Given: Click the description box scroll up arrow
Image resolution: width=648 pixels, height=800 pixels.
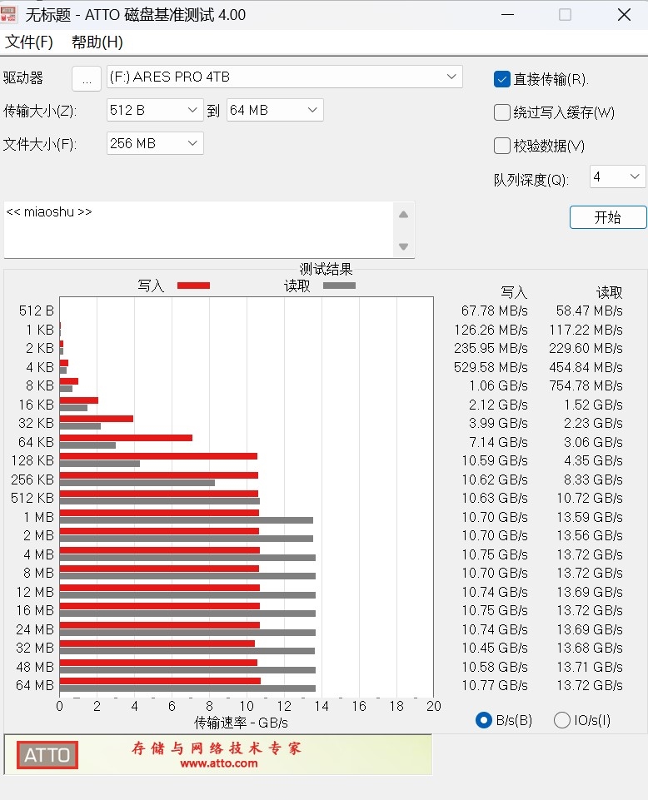Looking at the screenshot, I should point(403,214).
